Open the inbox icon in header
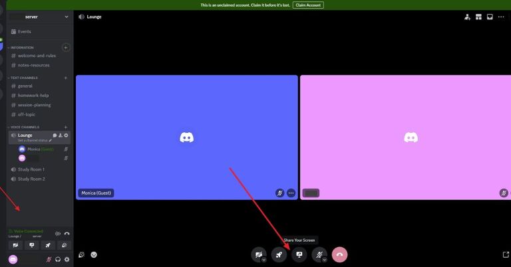 point(490,17)
